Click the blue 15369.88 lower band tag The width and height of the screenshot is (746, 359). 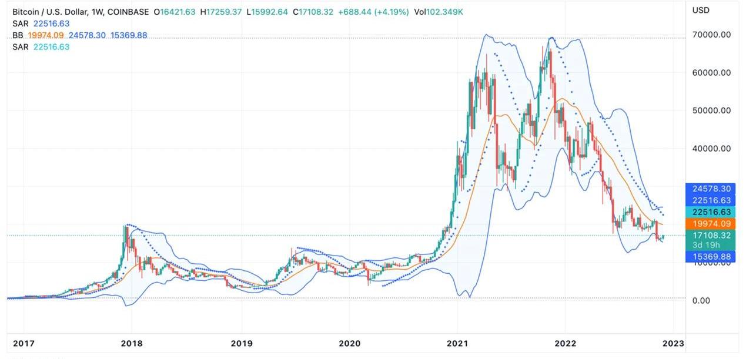710,257
